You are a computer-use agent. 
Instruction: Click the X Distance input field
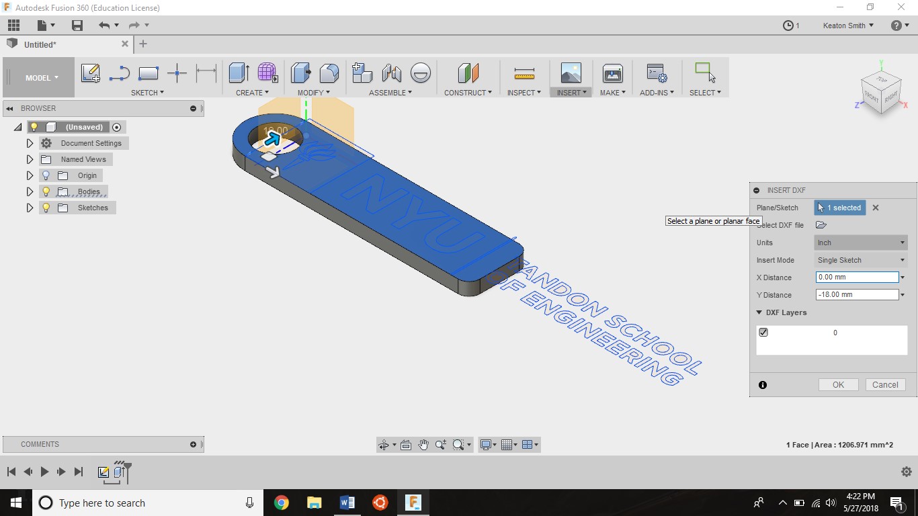pyautogui.click(x=857, y=277)
